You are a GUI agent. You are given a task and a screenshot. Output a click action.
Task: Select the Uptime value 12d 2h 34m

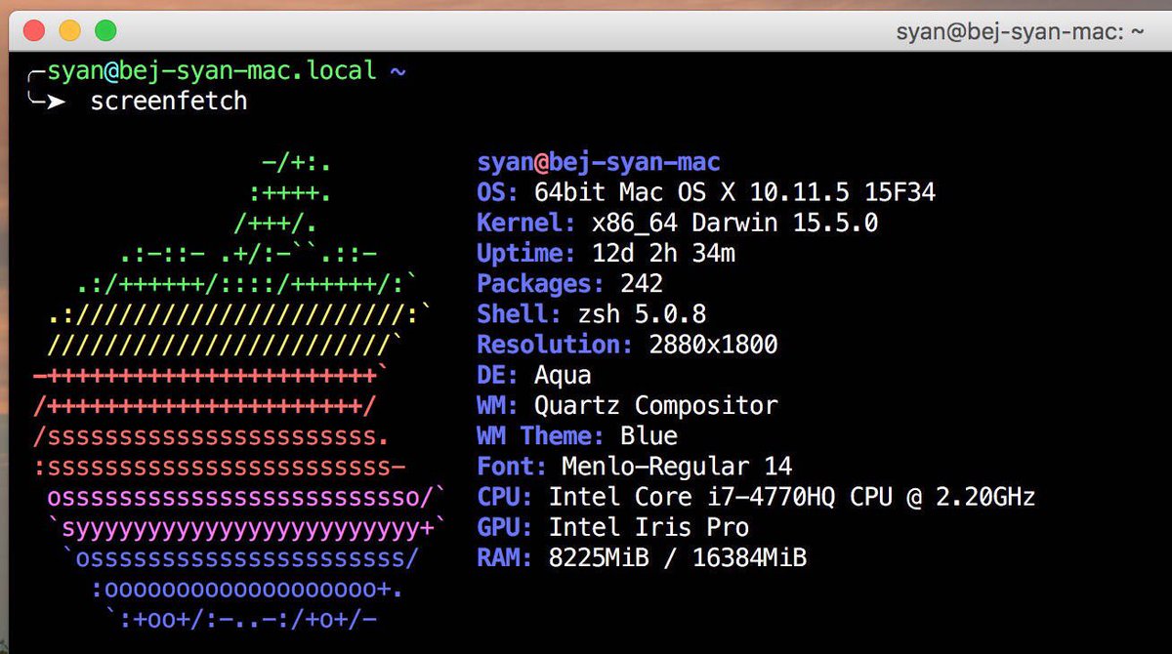(663, 254)
